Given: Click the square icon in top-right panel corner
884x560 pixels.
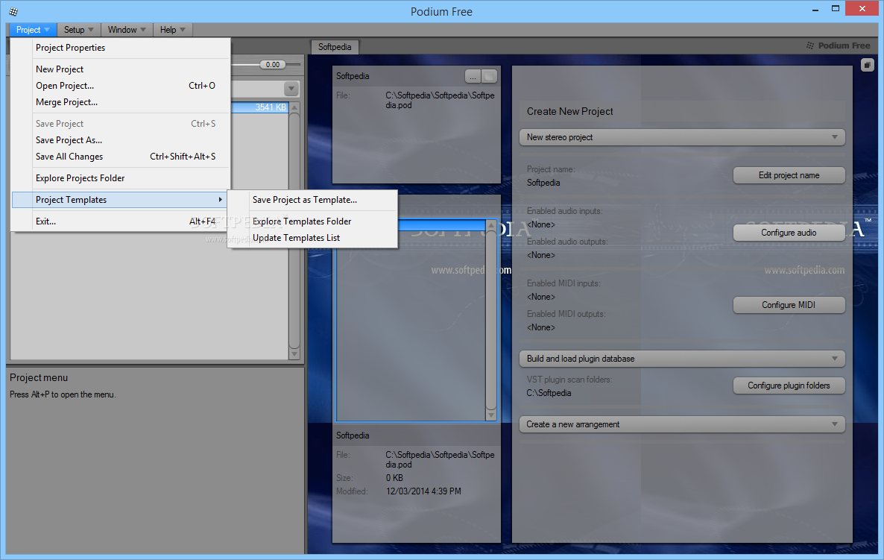Looking at the screenshot, I should click(x=868, y=65).
